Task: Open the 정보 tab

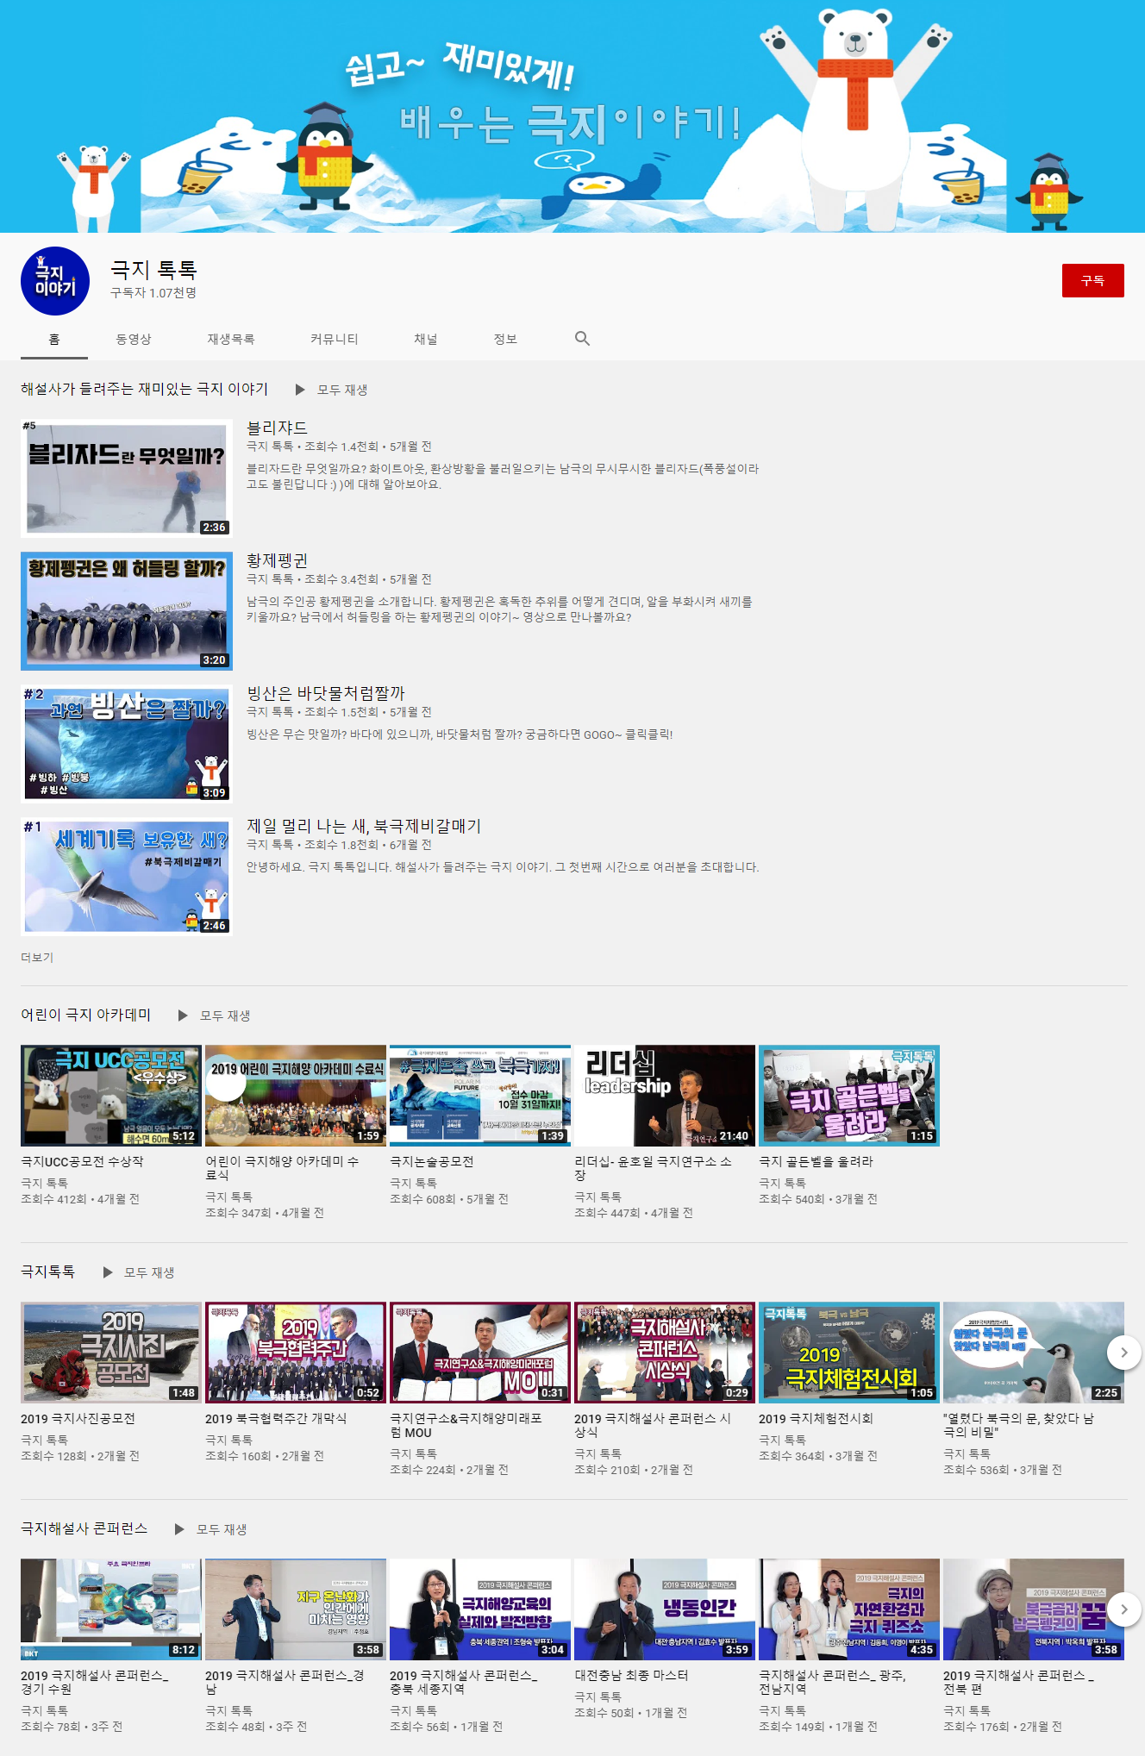Action: click(505, 339)
